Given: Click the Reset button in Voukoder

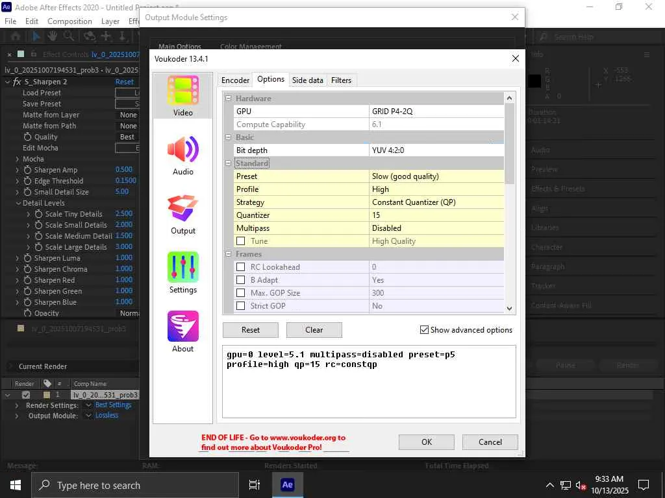Looking at the screenshot, I should [x=251, y=330].
